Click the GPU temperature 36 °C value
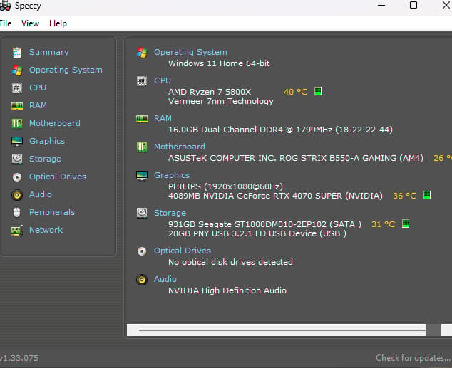 (x=405, y=196)
